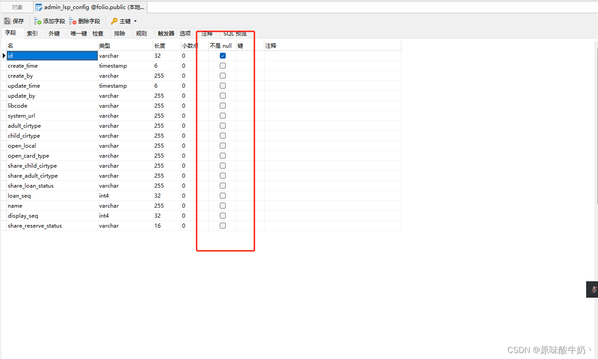This screenshot has height=359, width=598.
Task: Toggle Not Null checkbox for update_time
Action: pyautogui.click(x=223, y=85)
